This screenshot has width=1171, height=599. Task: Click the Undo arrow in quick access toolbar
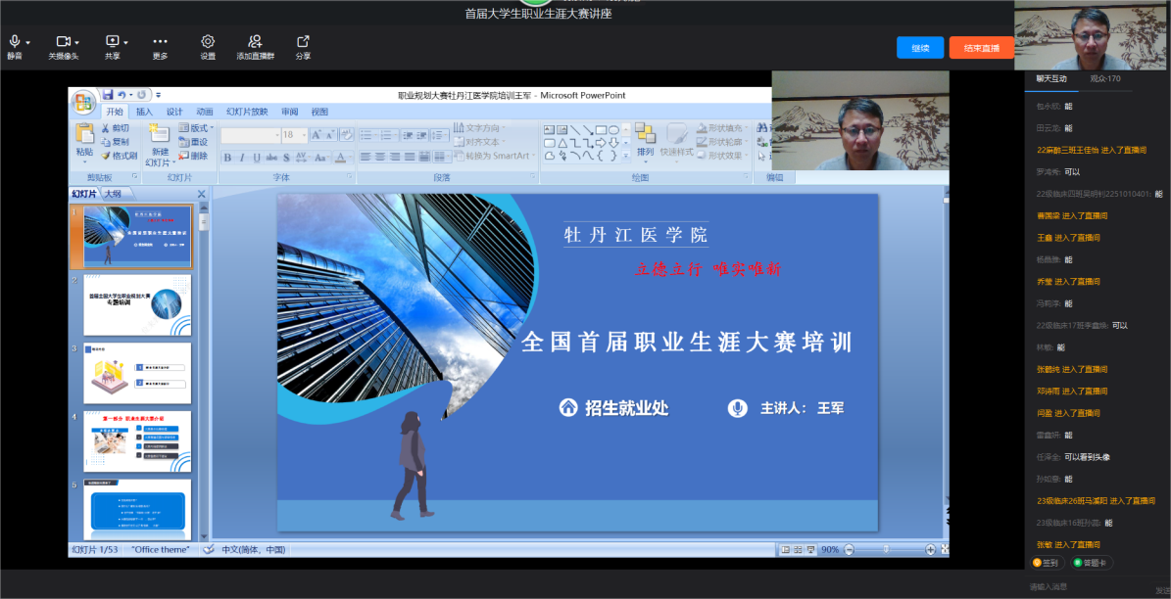pyautogui.click(x=122, y=95)
